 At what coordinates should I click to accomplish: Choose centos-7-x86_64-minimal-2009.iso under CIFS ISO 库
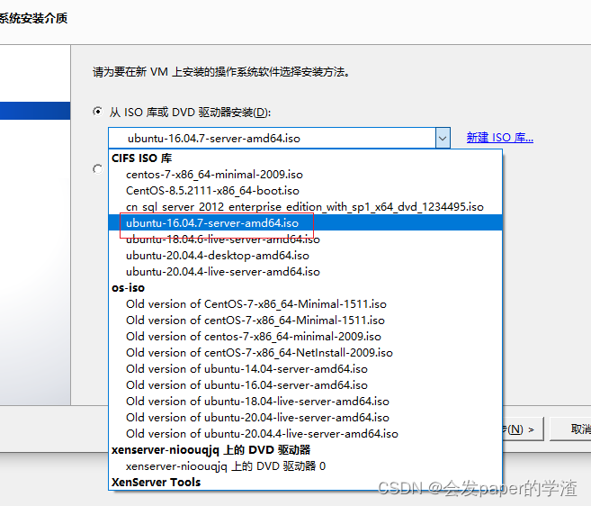tap(305, 175)
